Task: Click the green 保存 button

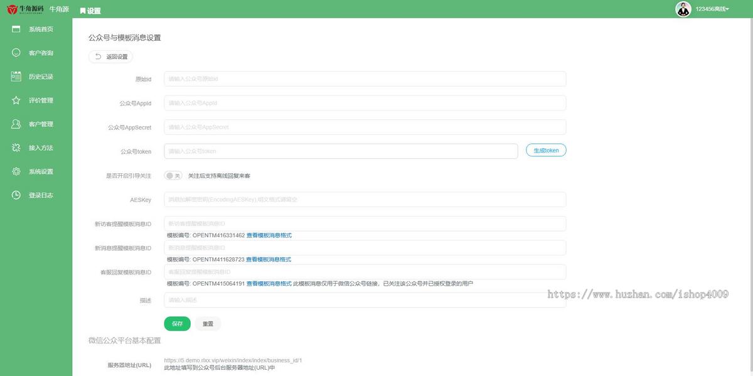Action: (x=177, y=324)
